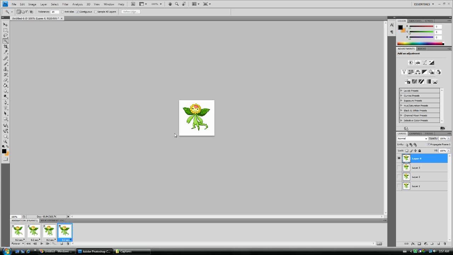Add Vibrance adjustment icon
Image resolution: width=453 pixels, height=255 pixels.
click(x=404, y=72)
